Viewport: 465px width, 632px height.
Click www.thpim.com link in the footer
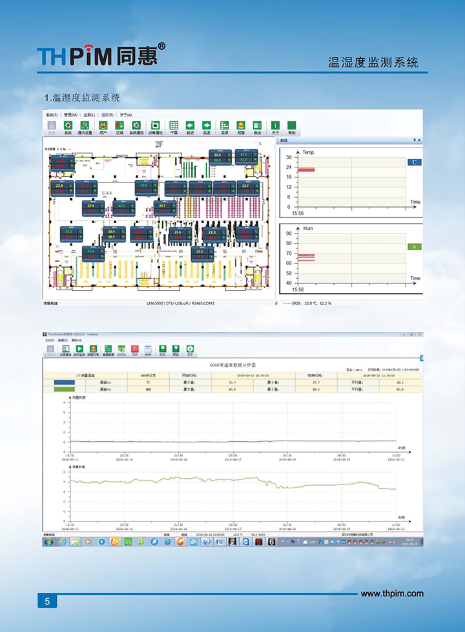tap(391, 594)
